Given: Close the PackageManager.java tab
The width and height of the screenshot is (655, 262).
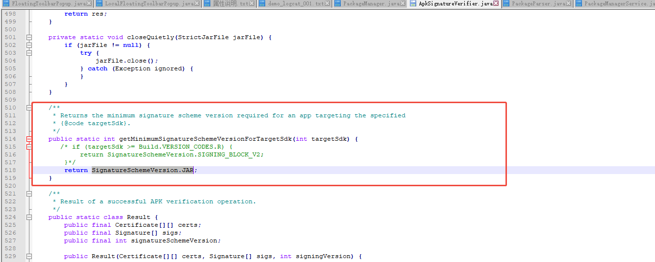Looking at the screenshot, I should pyautogui.click(x=404, y=4).
